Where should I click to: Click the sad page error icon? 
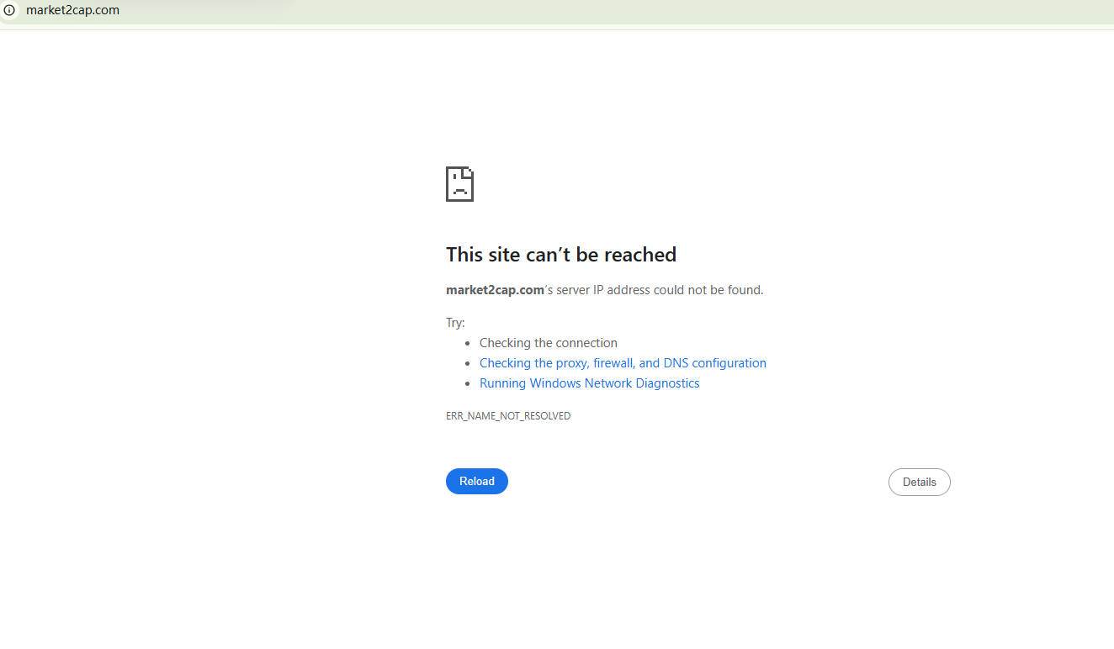pyautogui.click(x=459, y=183)
